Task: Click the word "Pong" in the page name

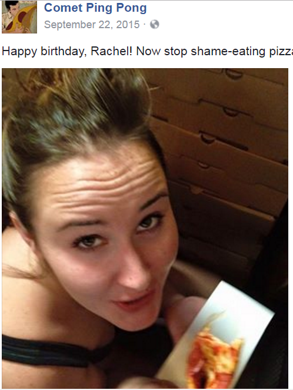Action: (131, 8)
